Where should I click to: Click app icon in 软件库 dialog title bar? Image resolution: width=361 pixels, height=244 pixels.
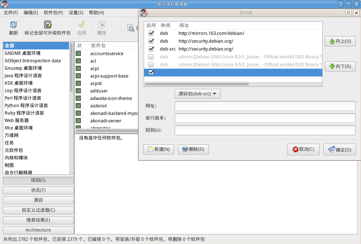pyautogui.click(x=144, y=13)
